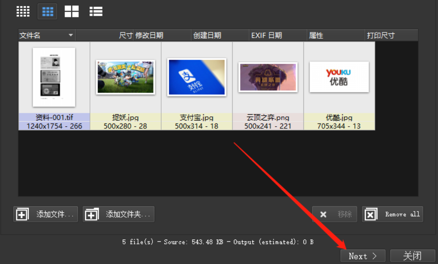Sort by 打印尺寸 column header

(x=391, y=36)
